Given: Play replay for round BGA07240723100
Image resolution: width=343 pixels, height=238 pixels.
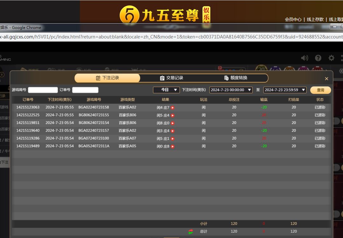Looking at the screenshot, I should (x=172, y=139).
